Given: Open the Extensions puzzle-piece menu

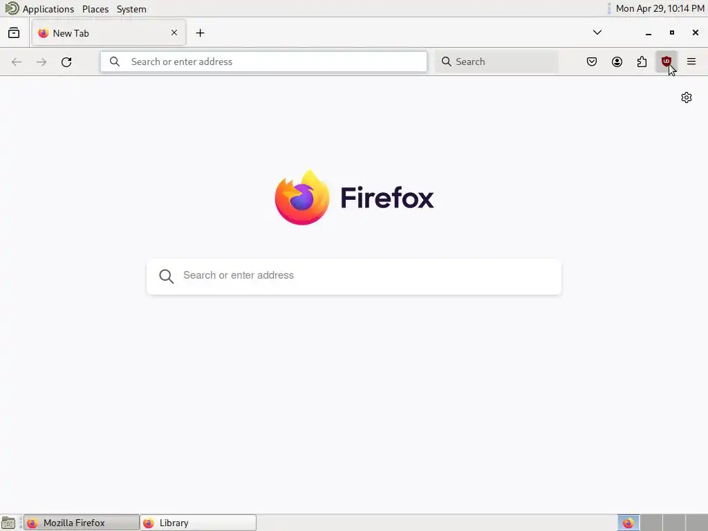Looking at the screenshot, I should (x=642, y=62).
